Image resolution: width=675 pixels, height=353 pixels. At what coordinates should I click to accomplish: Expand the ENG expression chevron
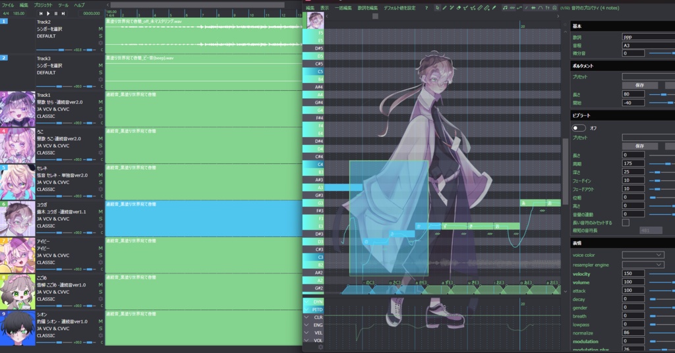[307, 325]
